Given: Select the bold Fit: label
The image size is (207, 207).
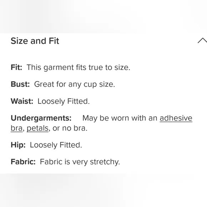Looking at the screenshot, I should (x=16, y=67).
